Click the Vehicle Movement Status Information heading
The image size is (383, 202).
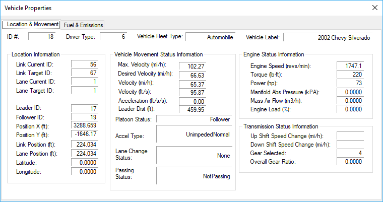(159, 54)
